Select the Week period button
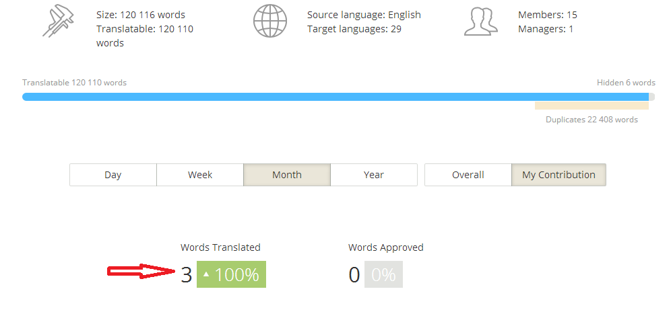Image resolution: width=671 pixels, height=314 pixels. [200, 175]
